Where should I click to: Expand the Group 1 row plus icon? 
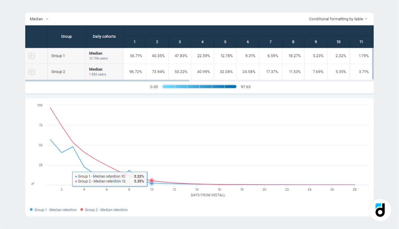coord(32,56)
